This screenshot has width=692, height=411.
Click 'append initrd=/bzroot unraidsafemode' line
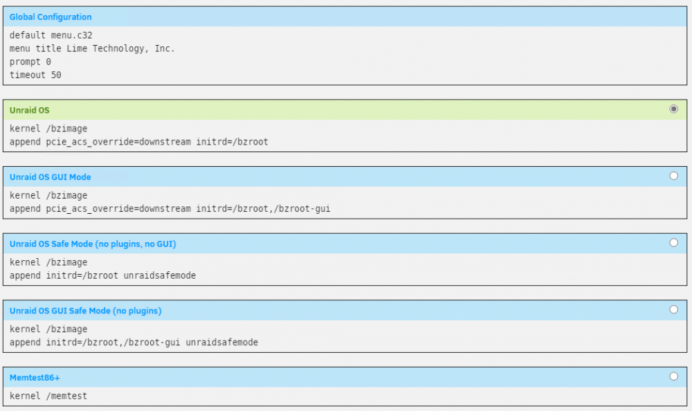(103, 275)
